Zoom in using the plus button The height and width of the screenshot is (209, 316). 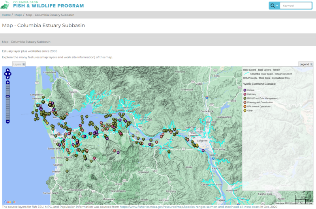point(8,82)
